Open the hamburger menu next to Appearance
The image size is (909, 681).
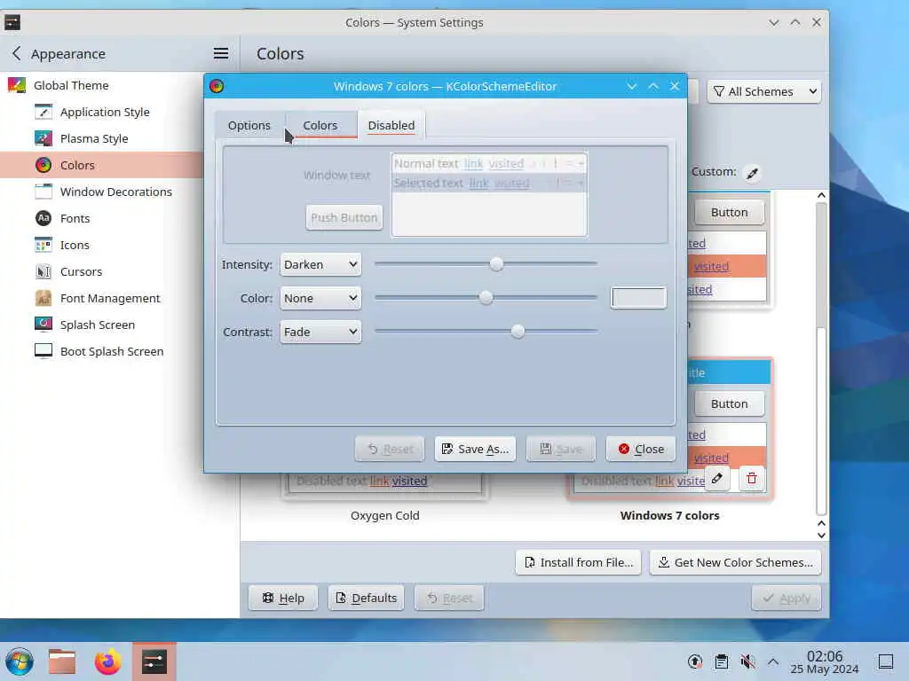[221, 53]
